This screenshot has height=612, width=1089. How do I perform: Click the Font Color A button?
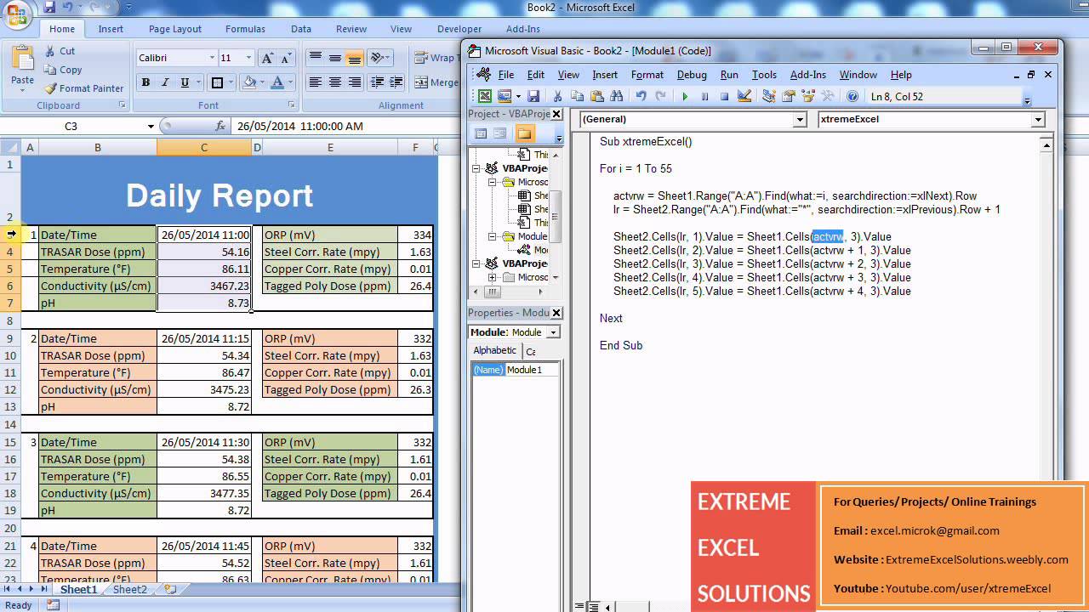[x=277, y=83]
